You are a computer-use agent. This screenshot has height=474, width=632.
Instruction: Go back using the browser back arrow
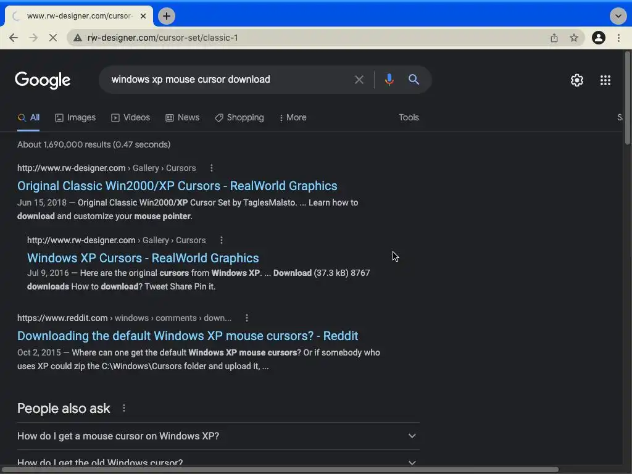point(14,38)
